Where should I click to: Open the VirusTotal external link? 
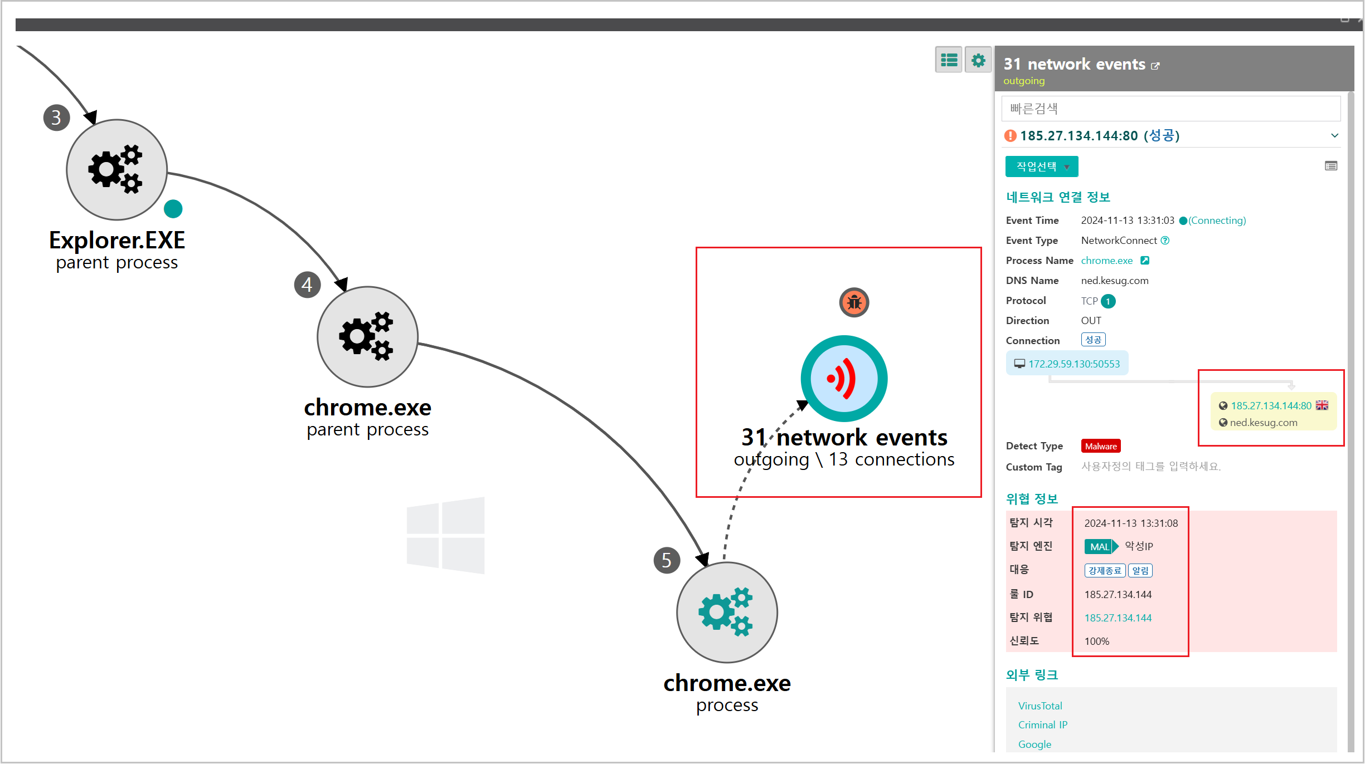click(1040, 706)
